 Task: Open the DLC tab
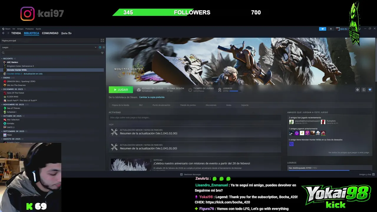coord(141,105)
